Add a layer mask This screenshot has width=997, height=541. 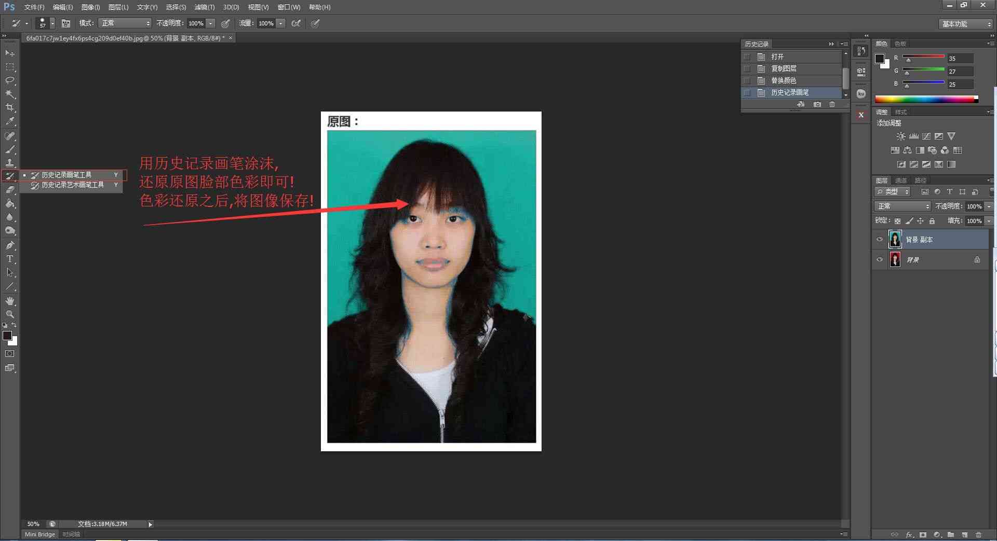tap(923, 534)
